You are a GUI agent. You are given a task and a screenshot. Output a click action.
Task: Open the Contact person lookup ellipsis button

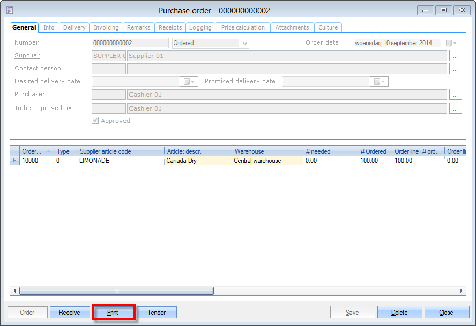coord(455,69)
